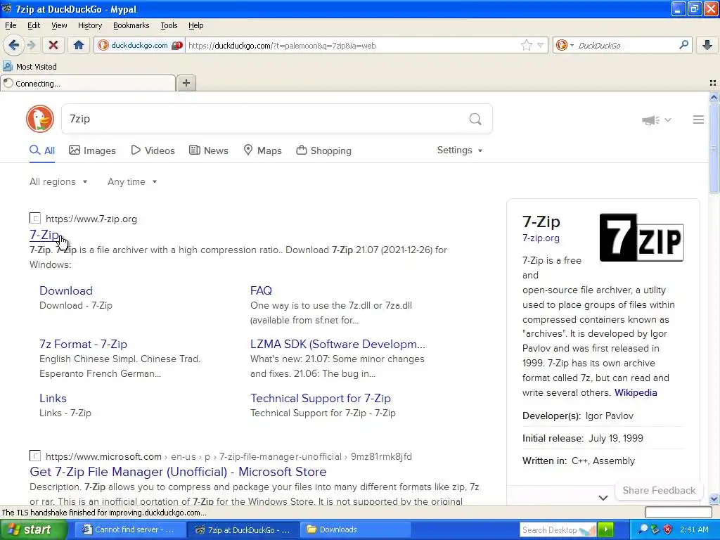720x540 pixels.
Task: Open the Help menu
Action: [x=196, y=25]
